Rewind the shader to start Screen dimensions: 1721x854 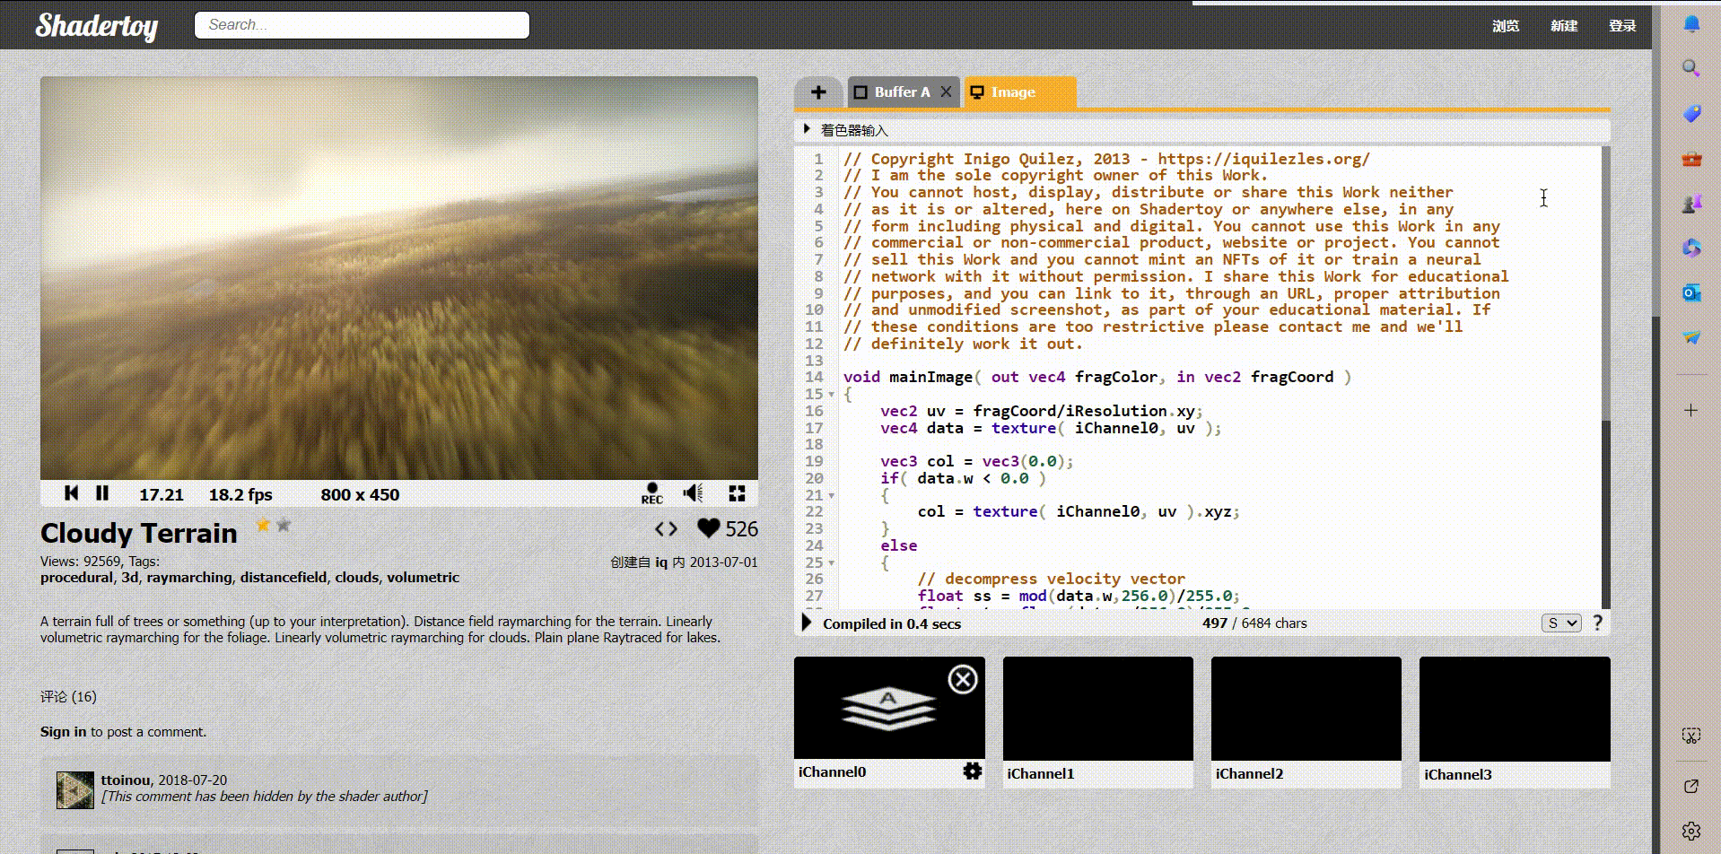[72, 493]
